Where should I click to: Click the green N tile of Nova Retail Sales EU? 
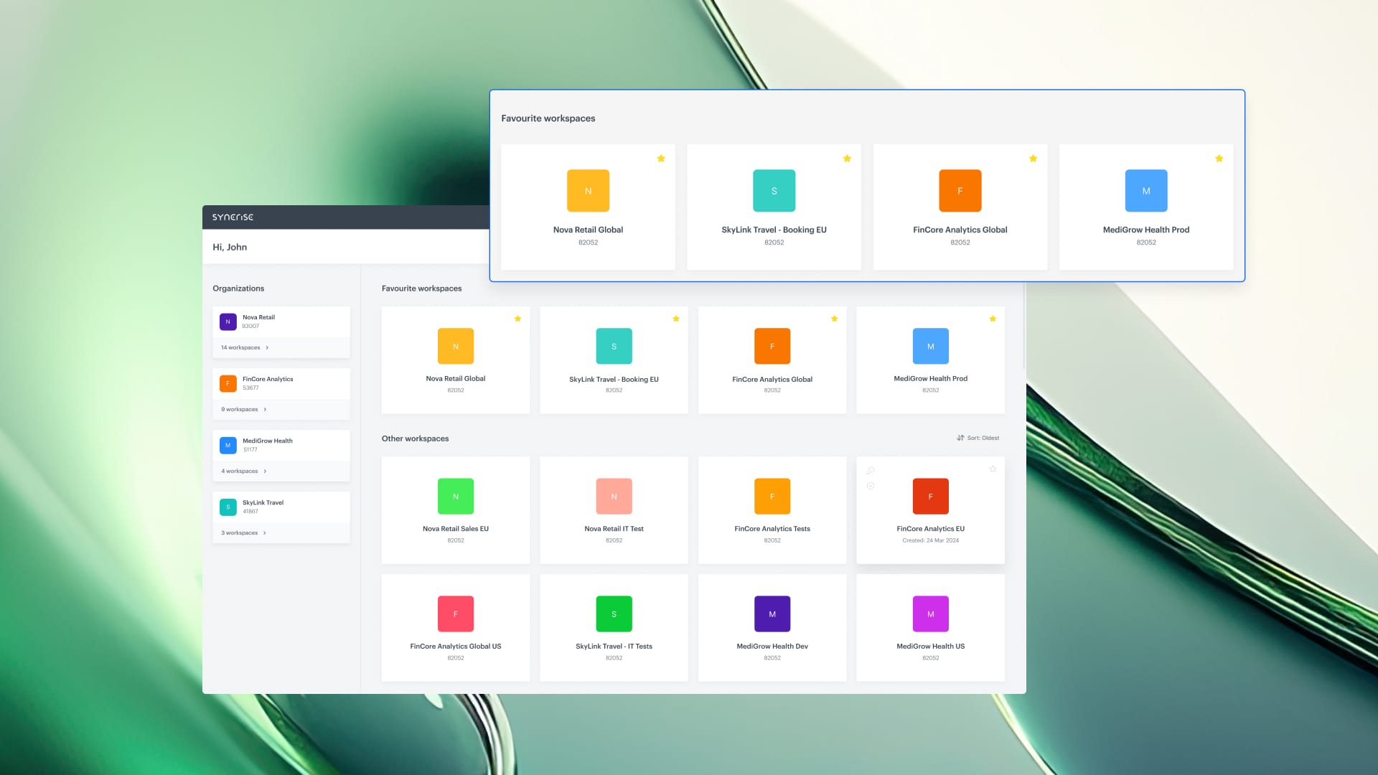[455, 496]
